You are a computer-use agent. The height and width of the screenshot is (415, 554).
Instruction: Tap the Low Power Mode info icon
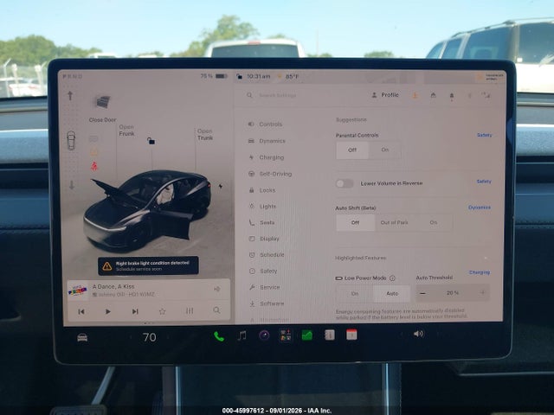392,278
